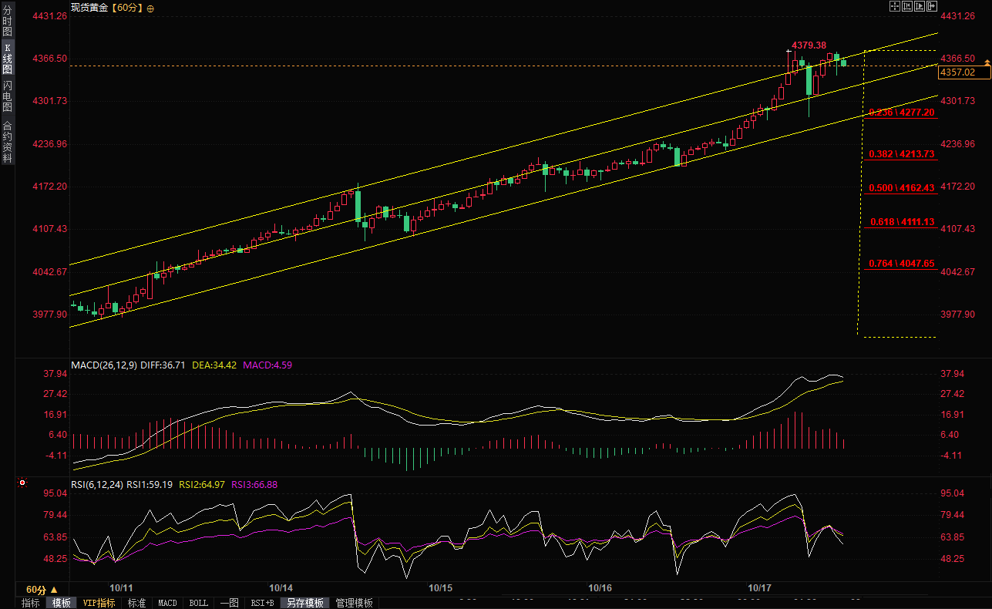Click the DEA:34.42 value
992x609 pixels.
click(215, 365)
